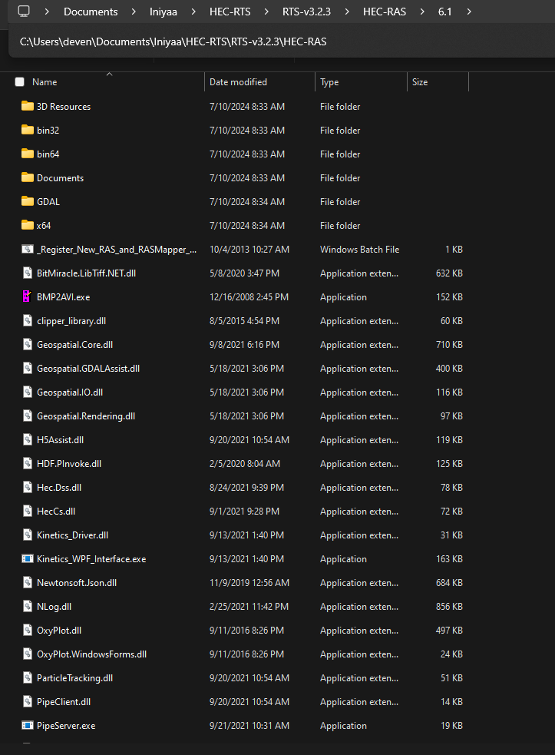Select the bin64 folder icon
The width and height of the screenshot is (555, 755).
coord(28,154)
